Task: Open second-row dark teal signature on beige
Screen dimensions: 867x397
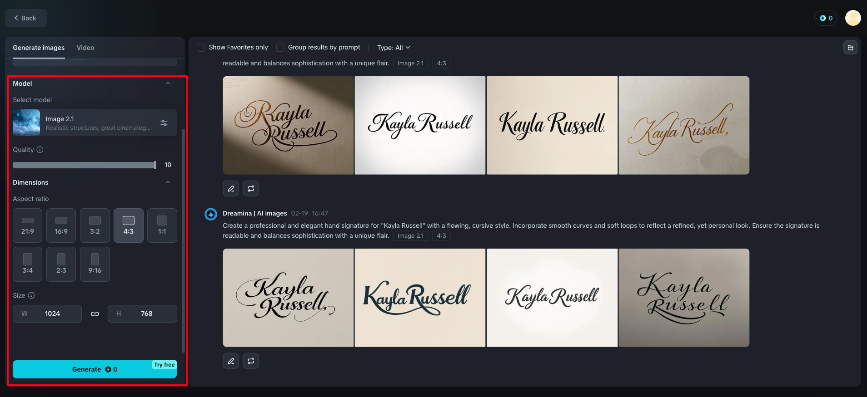Action: click(x=420, y=298)
